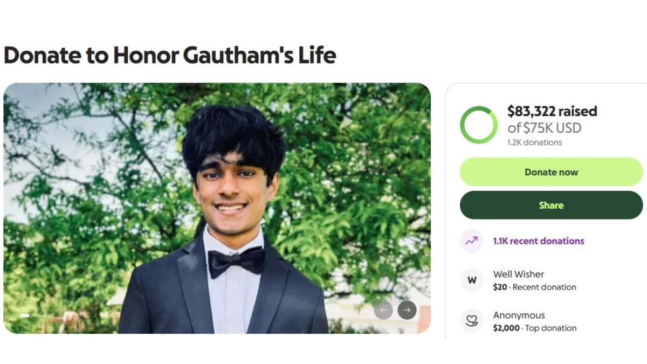Image resolution: width=647 pixels, height=364 pixels.
Task: Click the purple trending arrow icon
Action: pyautogui.click(x=472, y=241)
